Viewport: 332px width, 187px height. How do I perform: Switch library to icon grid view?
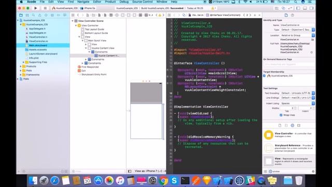tap(265, 171)
